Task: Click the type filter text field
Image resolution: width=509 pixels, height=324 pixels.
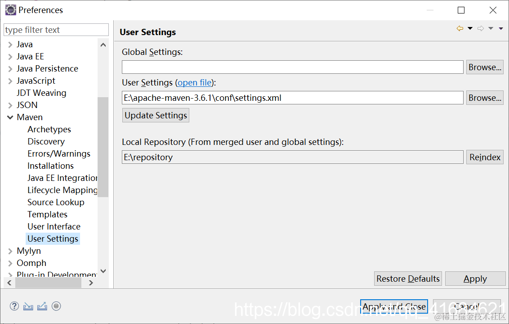Action: point(56,30)
